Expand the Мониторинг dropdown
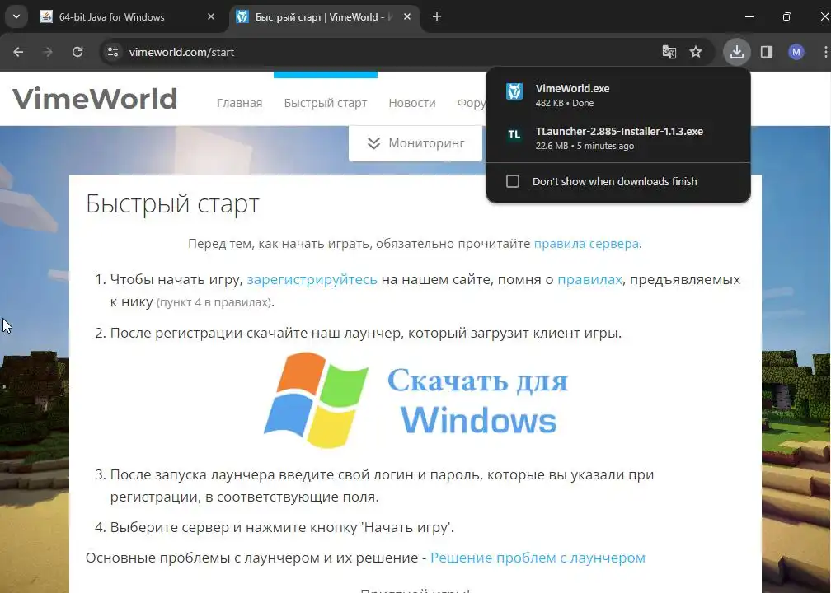 [x=415, y=143]
